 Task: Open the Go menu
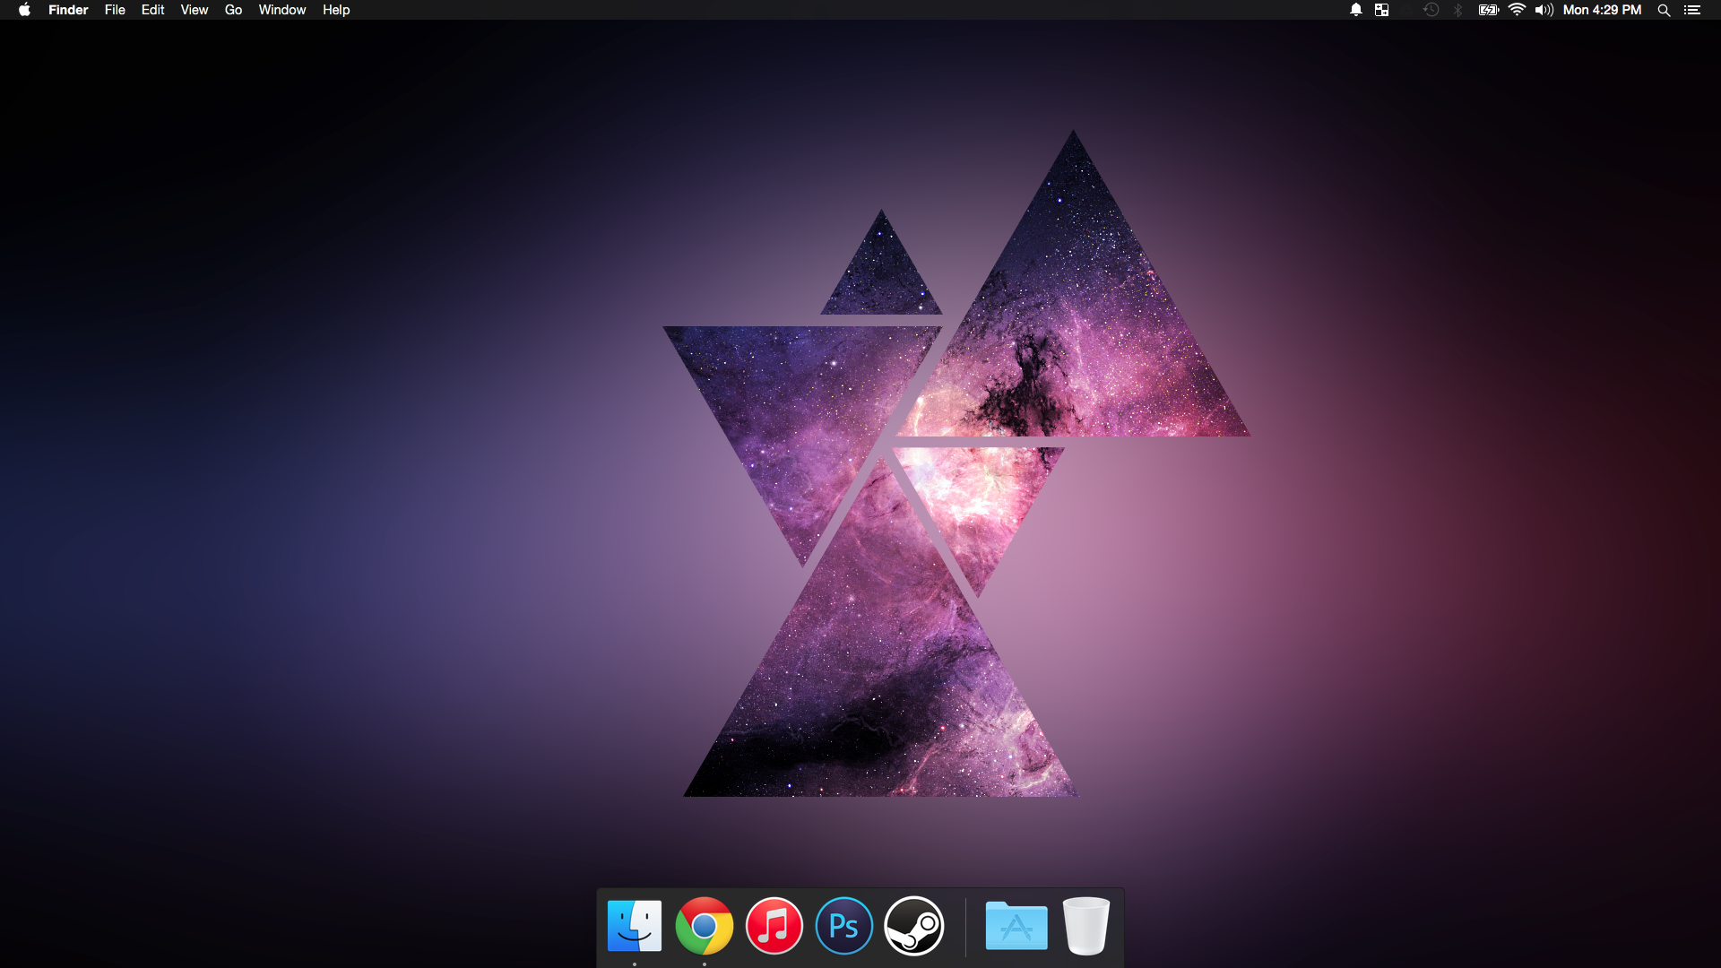[233, 10]
